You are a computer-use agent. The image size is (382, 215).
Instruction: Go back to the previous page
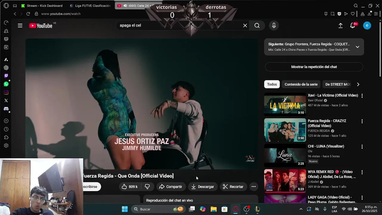pyautogui.click(x=15, y=14)
